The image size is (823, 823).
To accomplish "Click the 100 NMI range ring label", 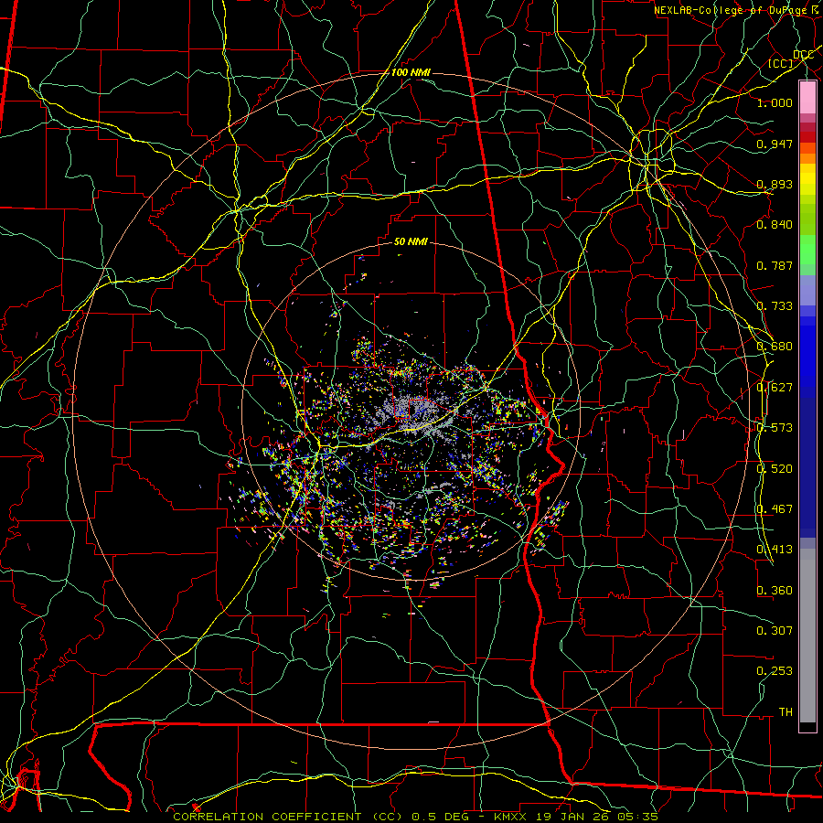I will tap(411, 72).
